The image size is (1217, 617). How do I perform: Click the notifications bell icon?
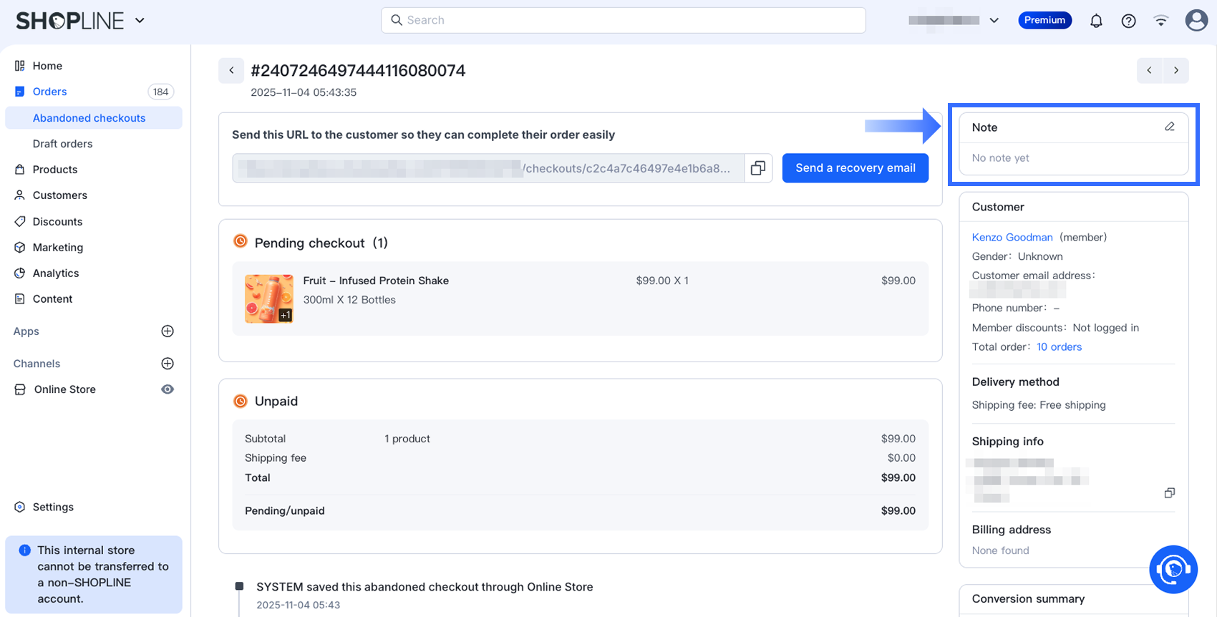pyautogui.click(x=1096, y=21)
